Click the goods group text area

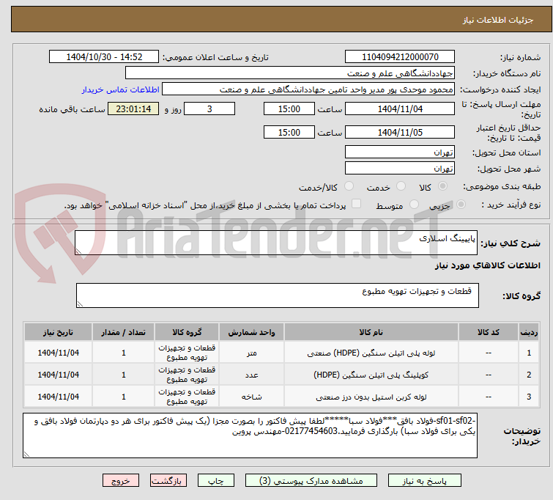(x=278, y=295)
